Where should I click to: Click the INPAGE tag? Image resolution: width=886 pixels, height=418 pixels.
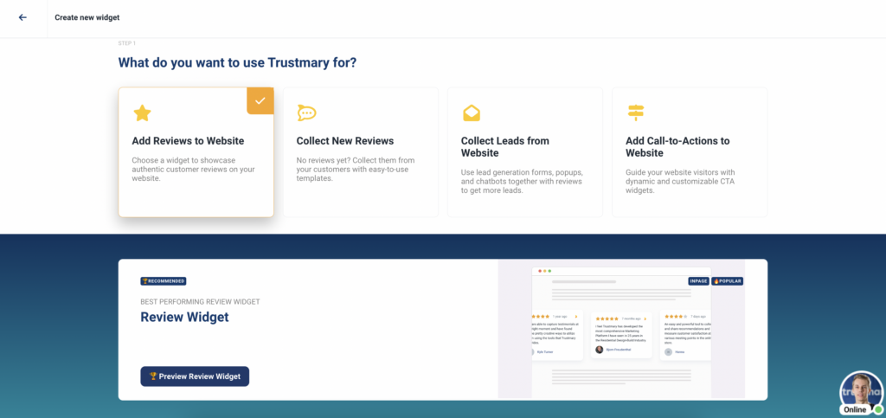698,280
